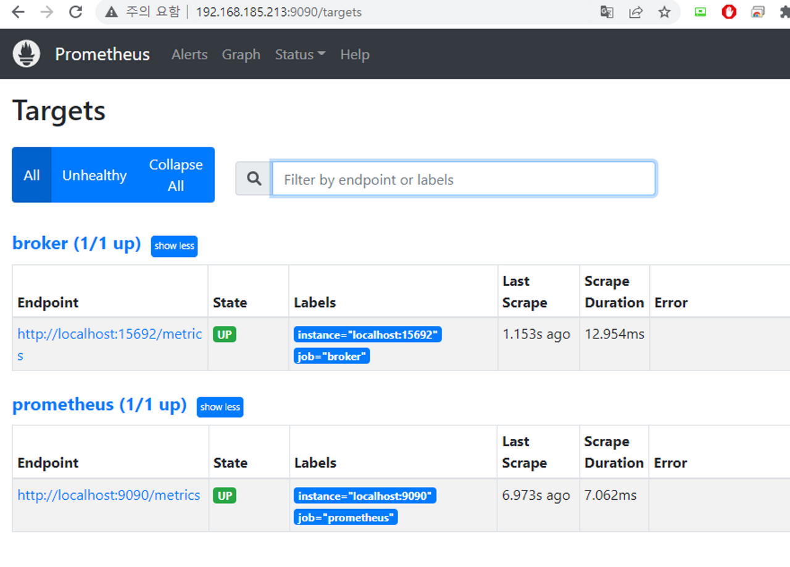Image resolution: width=790 pixels, height=567 pixels.
Task: Click the Prometheus brand title
Action: 102,54
